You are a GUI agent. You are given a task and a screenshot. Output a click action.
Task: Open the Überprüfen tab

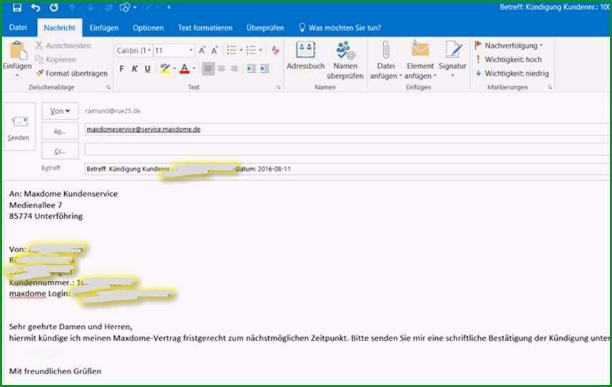tap(265, 28)
